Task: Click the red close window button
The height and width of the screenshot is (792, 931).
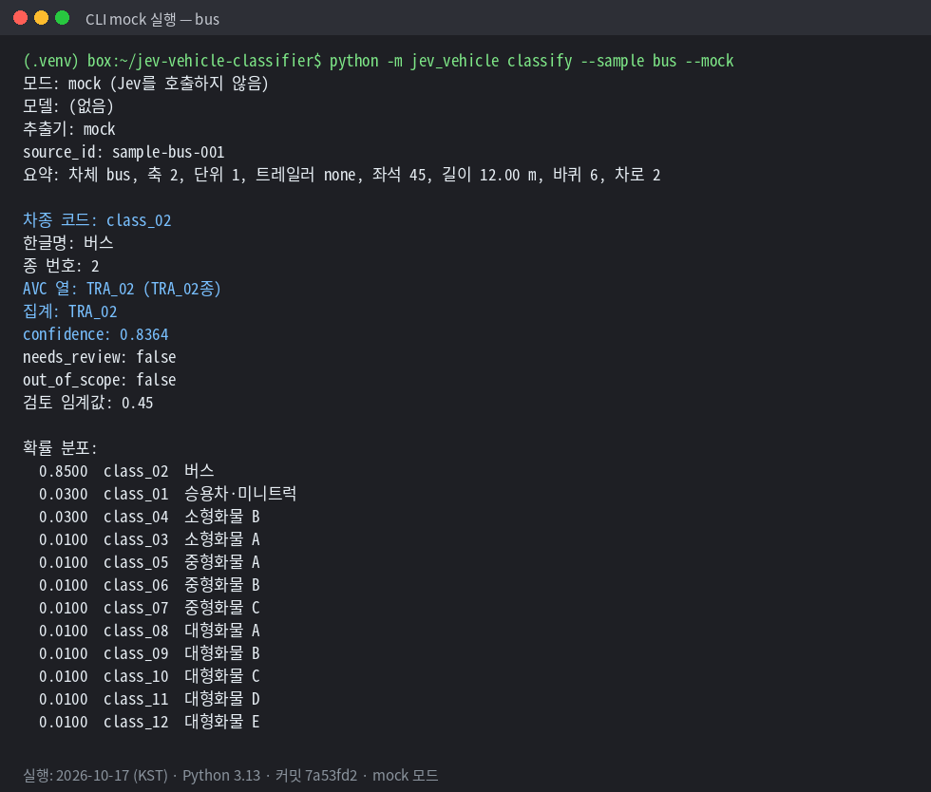Action: (x=20, y=18)
